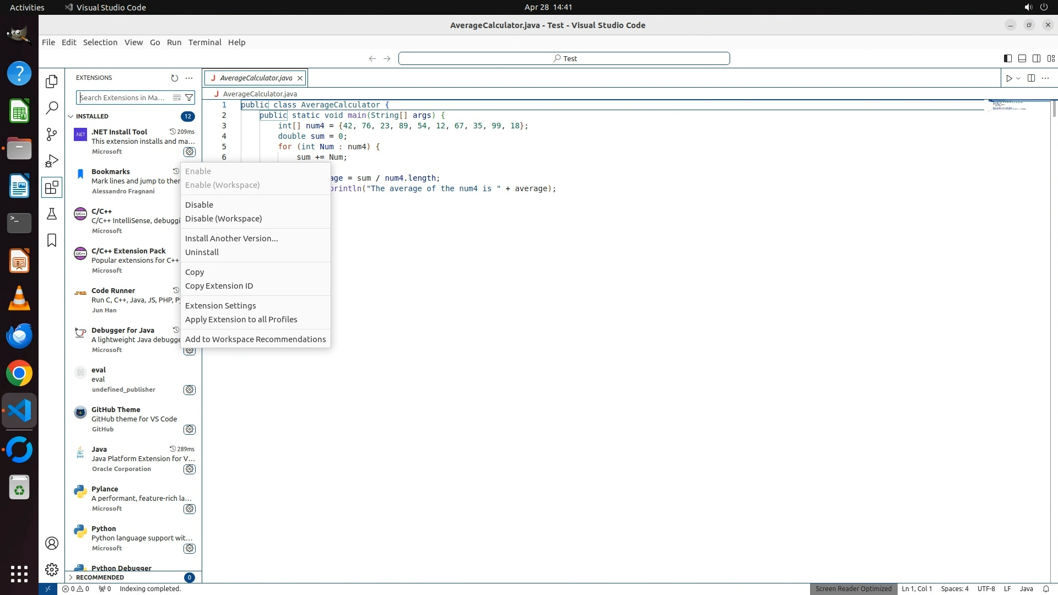1058x595 pixels.
Task: Open the Testing flask view
Action: [52, 214]
